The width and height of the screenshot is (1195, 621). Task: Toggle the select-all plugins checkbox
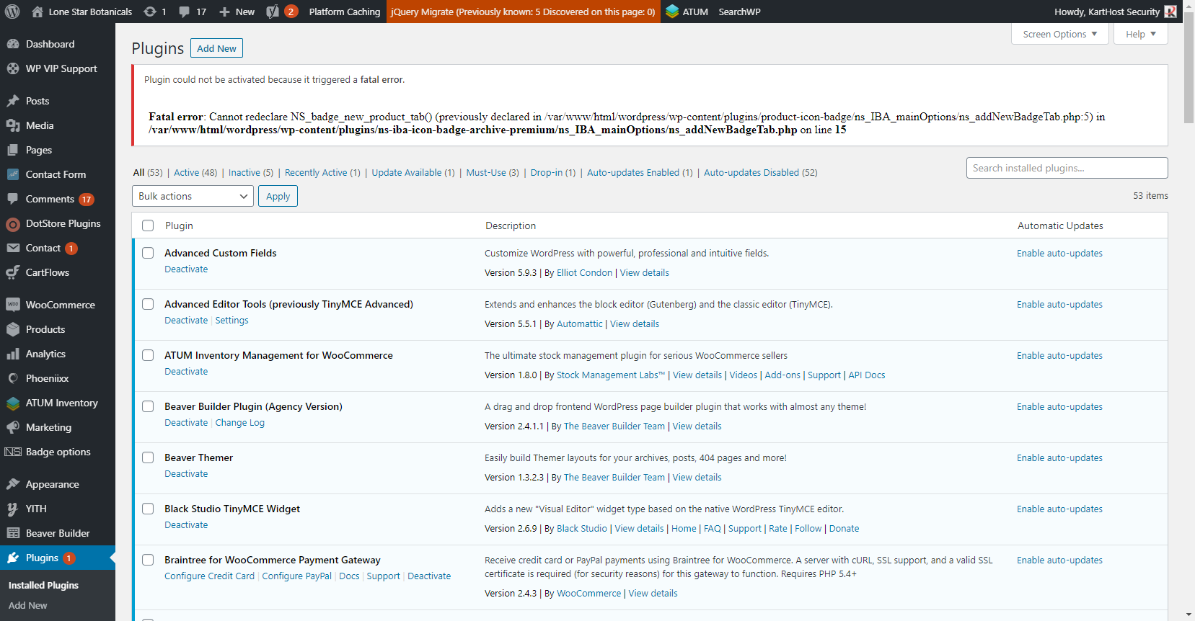(148, 225)
